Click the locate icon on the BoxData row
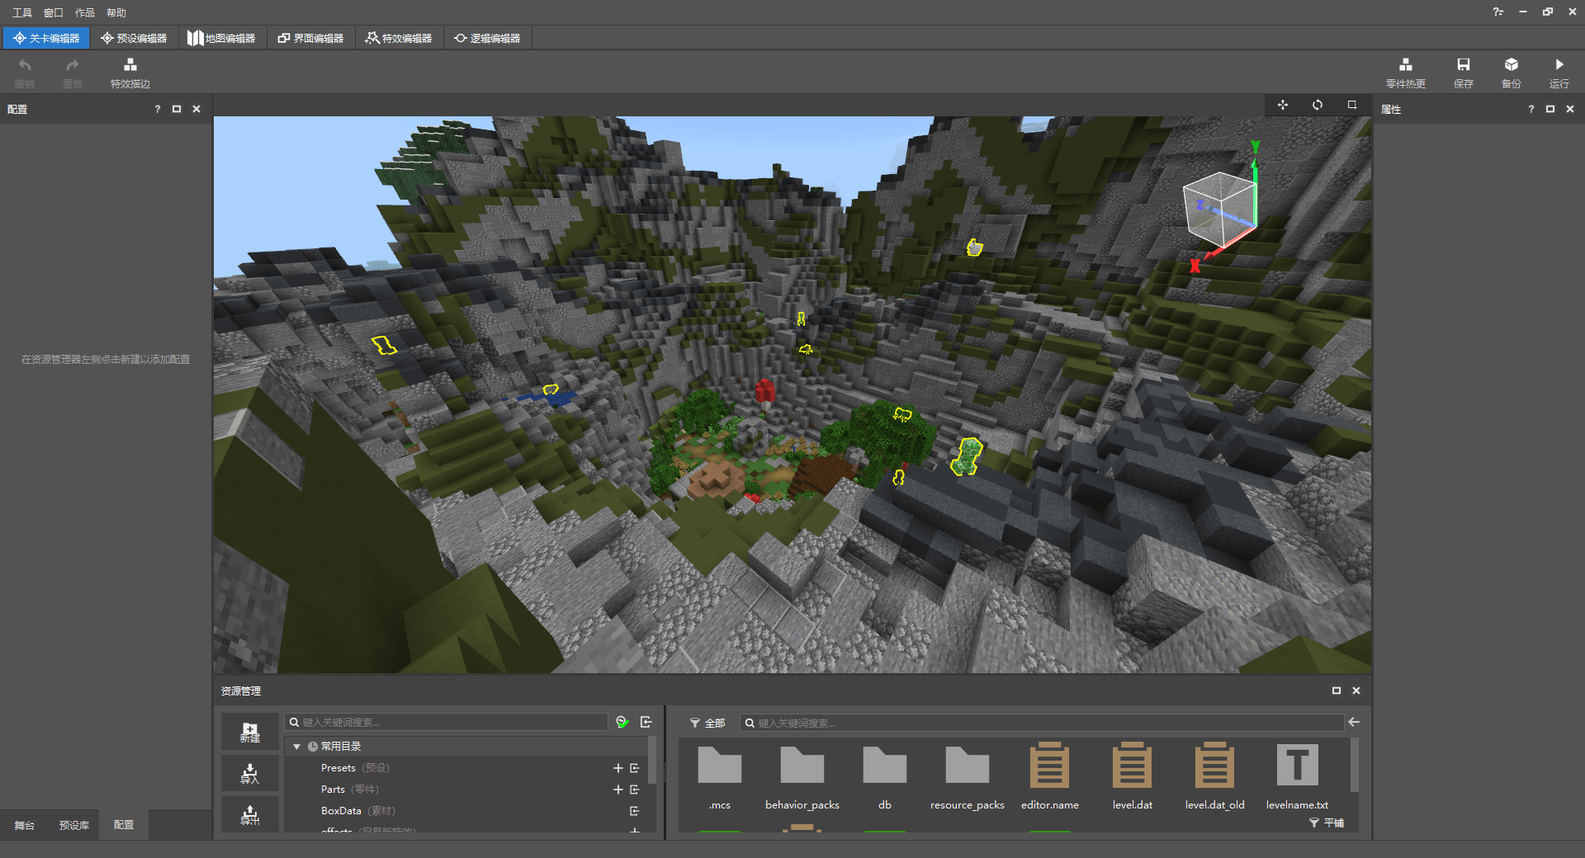 [635, 811]
